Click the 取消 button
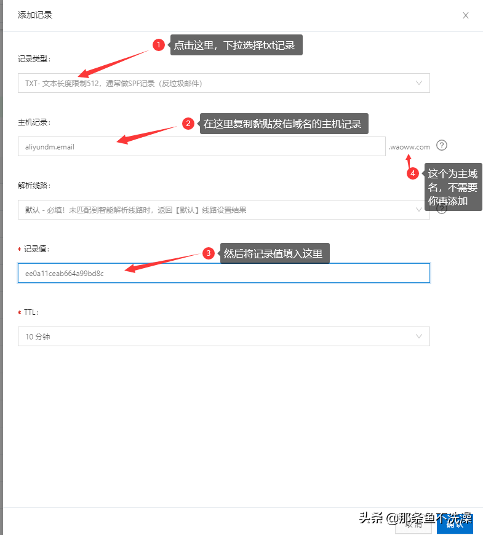The width and height of the screenshot is (483, 535). (x=414, y=525)
